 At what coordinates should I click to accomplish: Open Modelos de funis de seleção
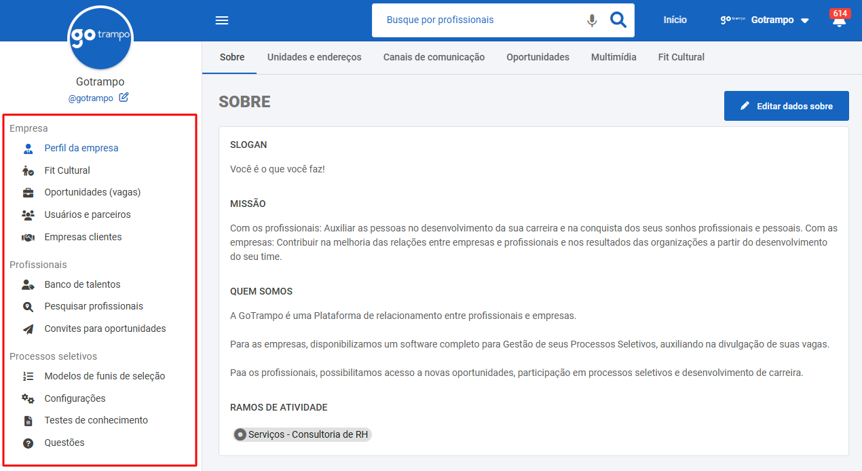tap(105, 376)
